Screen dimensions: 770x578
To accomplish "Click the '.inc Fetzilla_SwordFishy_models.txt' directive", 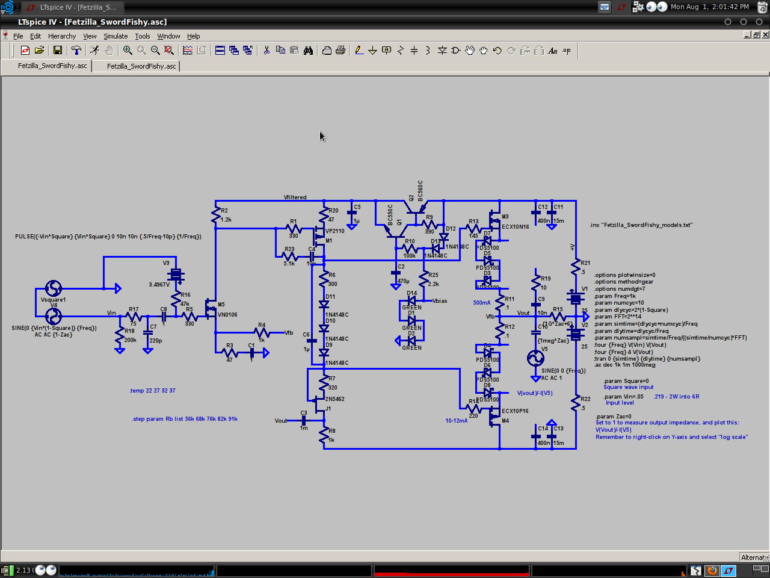I will [641, 225].
